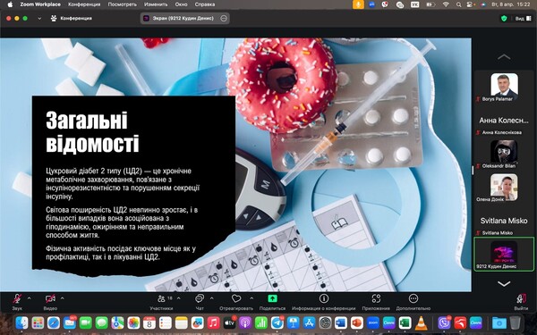Click the Вид view layout button
The width and height of the screenshot is (537, 335).
[x=524, y=19]
